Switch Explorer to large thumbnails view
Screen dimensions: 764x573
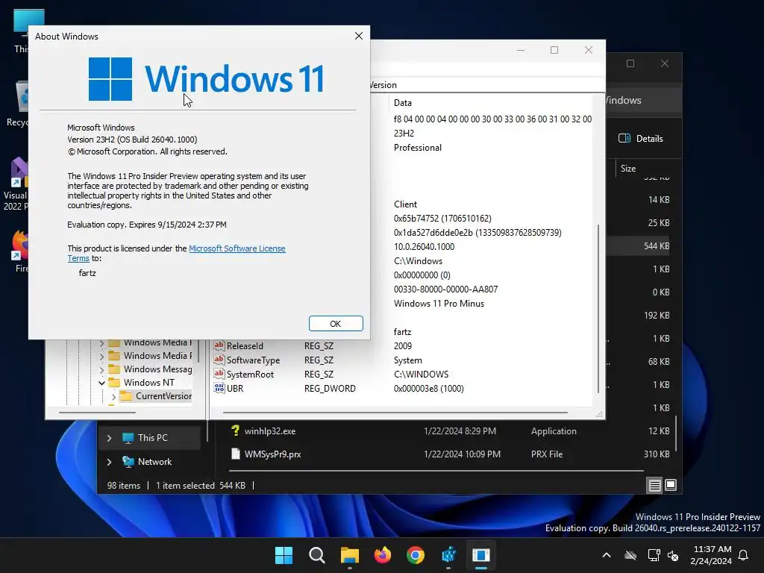tap(671, 485)
